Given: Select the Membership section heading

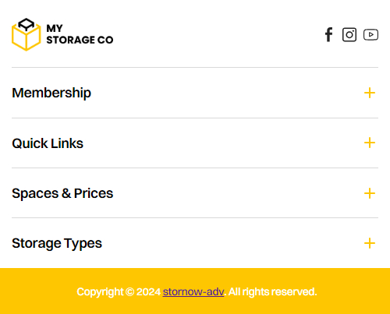Looking at the screenshot, I should [x=51, y=93].
